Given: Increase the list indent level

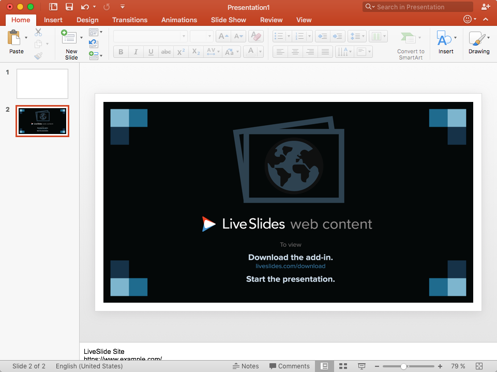Looking at the screenshot, I should (x=338, y=36).
